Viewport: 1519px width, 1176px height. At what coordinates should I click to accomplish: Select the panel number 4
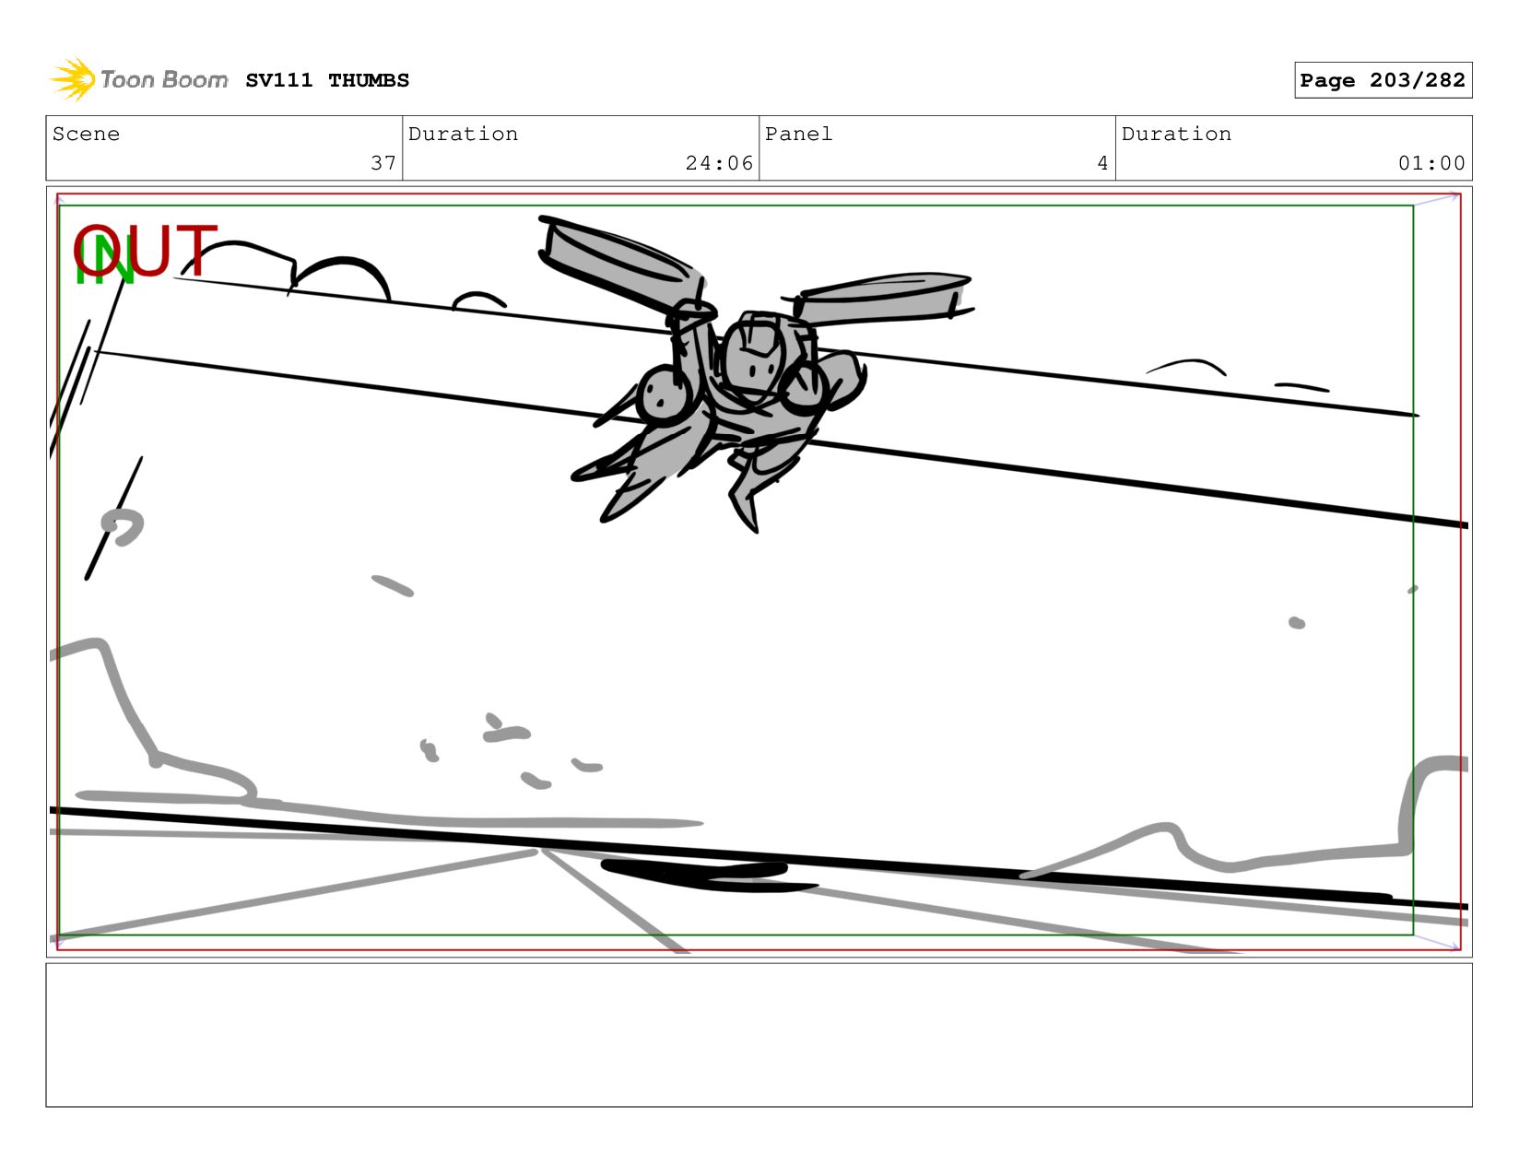1102,163
